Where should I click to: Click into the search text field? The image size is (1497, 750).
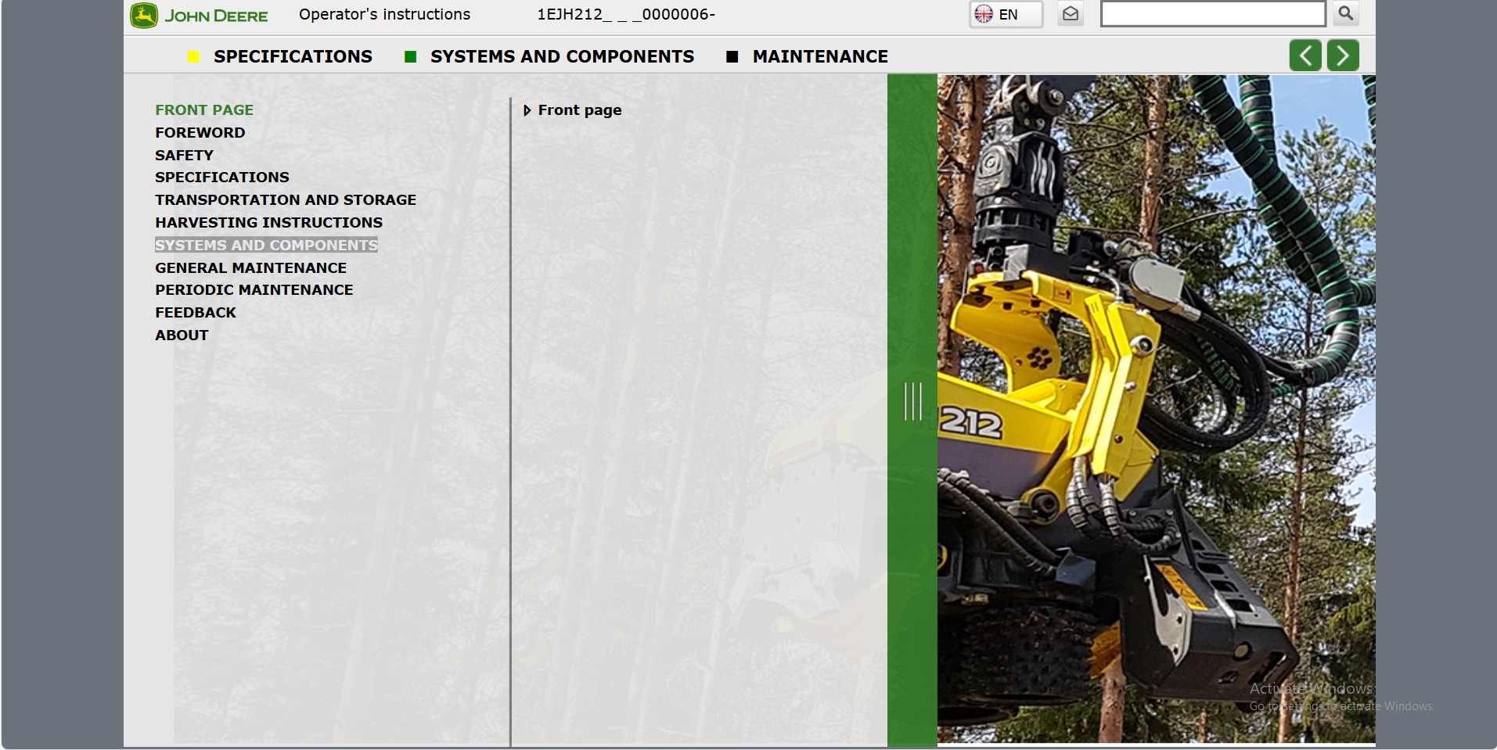tap(1213, 14)
